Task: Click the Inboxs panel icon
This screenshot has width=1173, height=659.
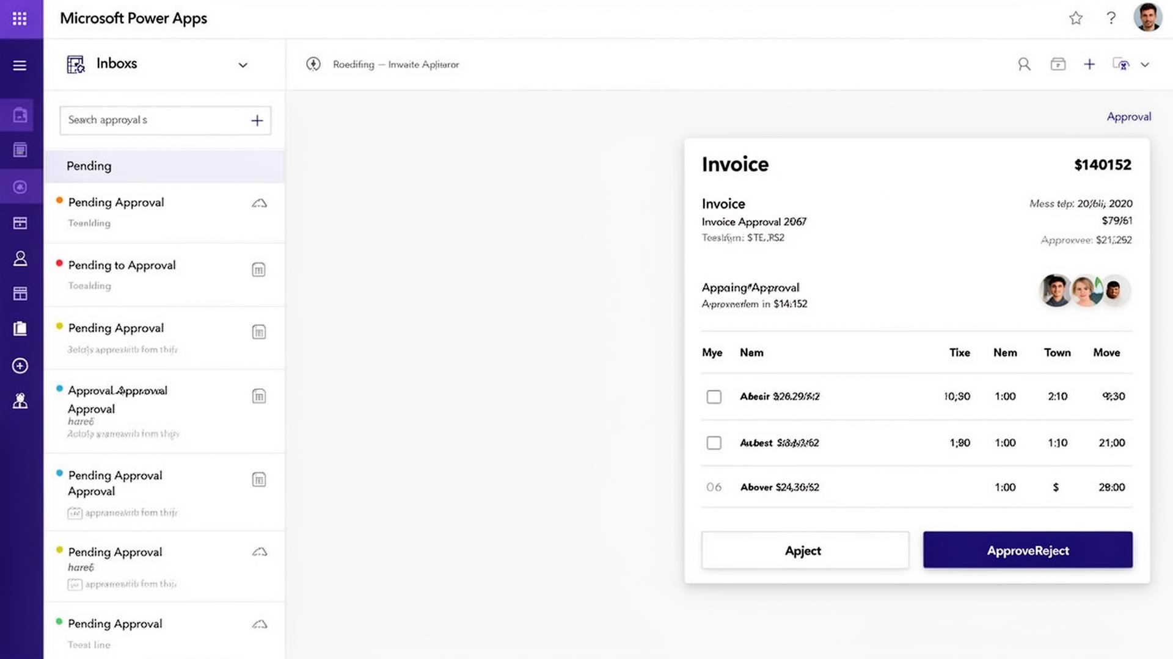Action: (76, 64)
